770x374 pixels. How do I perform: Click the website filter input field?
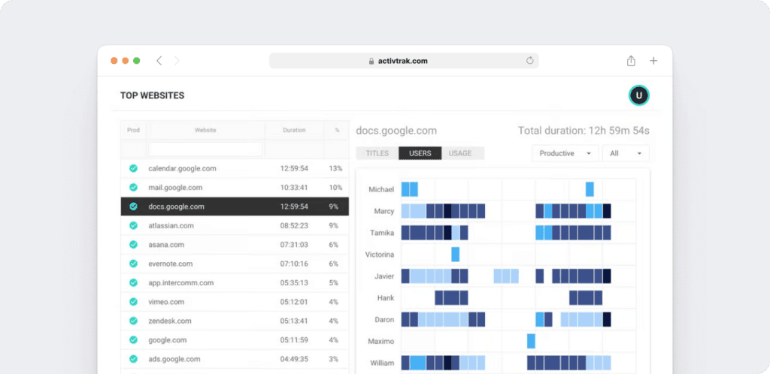pos(205,149)
